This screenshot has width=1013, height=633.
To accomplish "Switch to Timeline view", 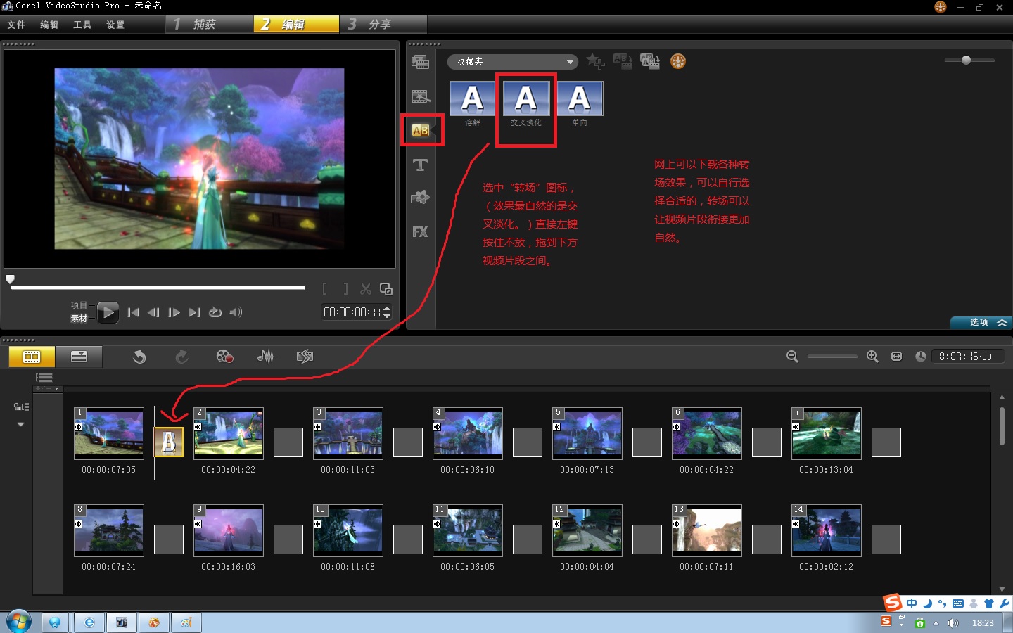I will (79, 357).
